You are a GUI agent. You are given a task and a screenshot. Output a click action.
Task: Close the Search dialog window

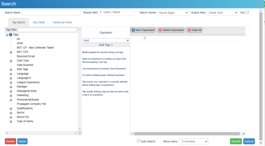[x=261, y=4]
